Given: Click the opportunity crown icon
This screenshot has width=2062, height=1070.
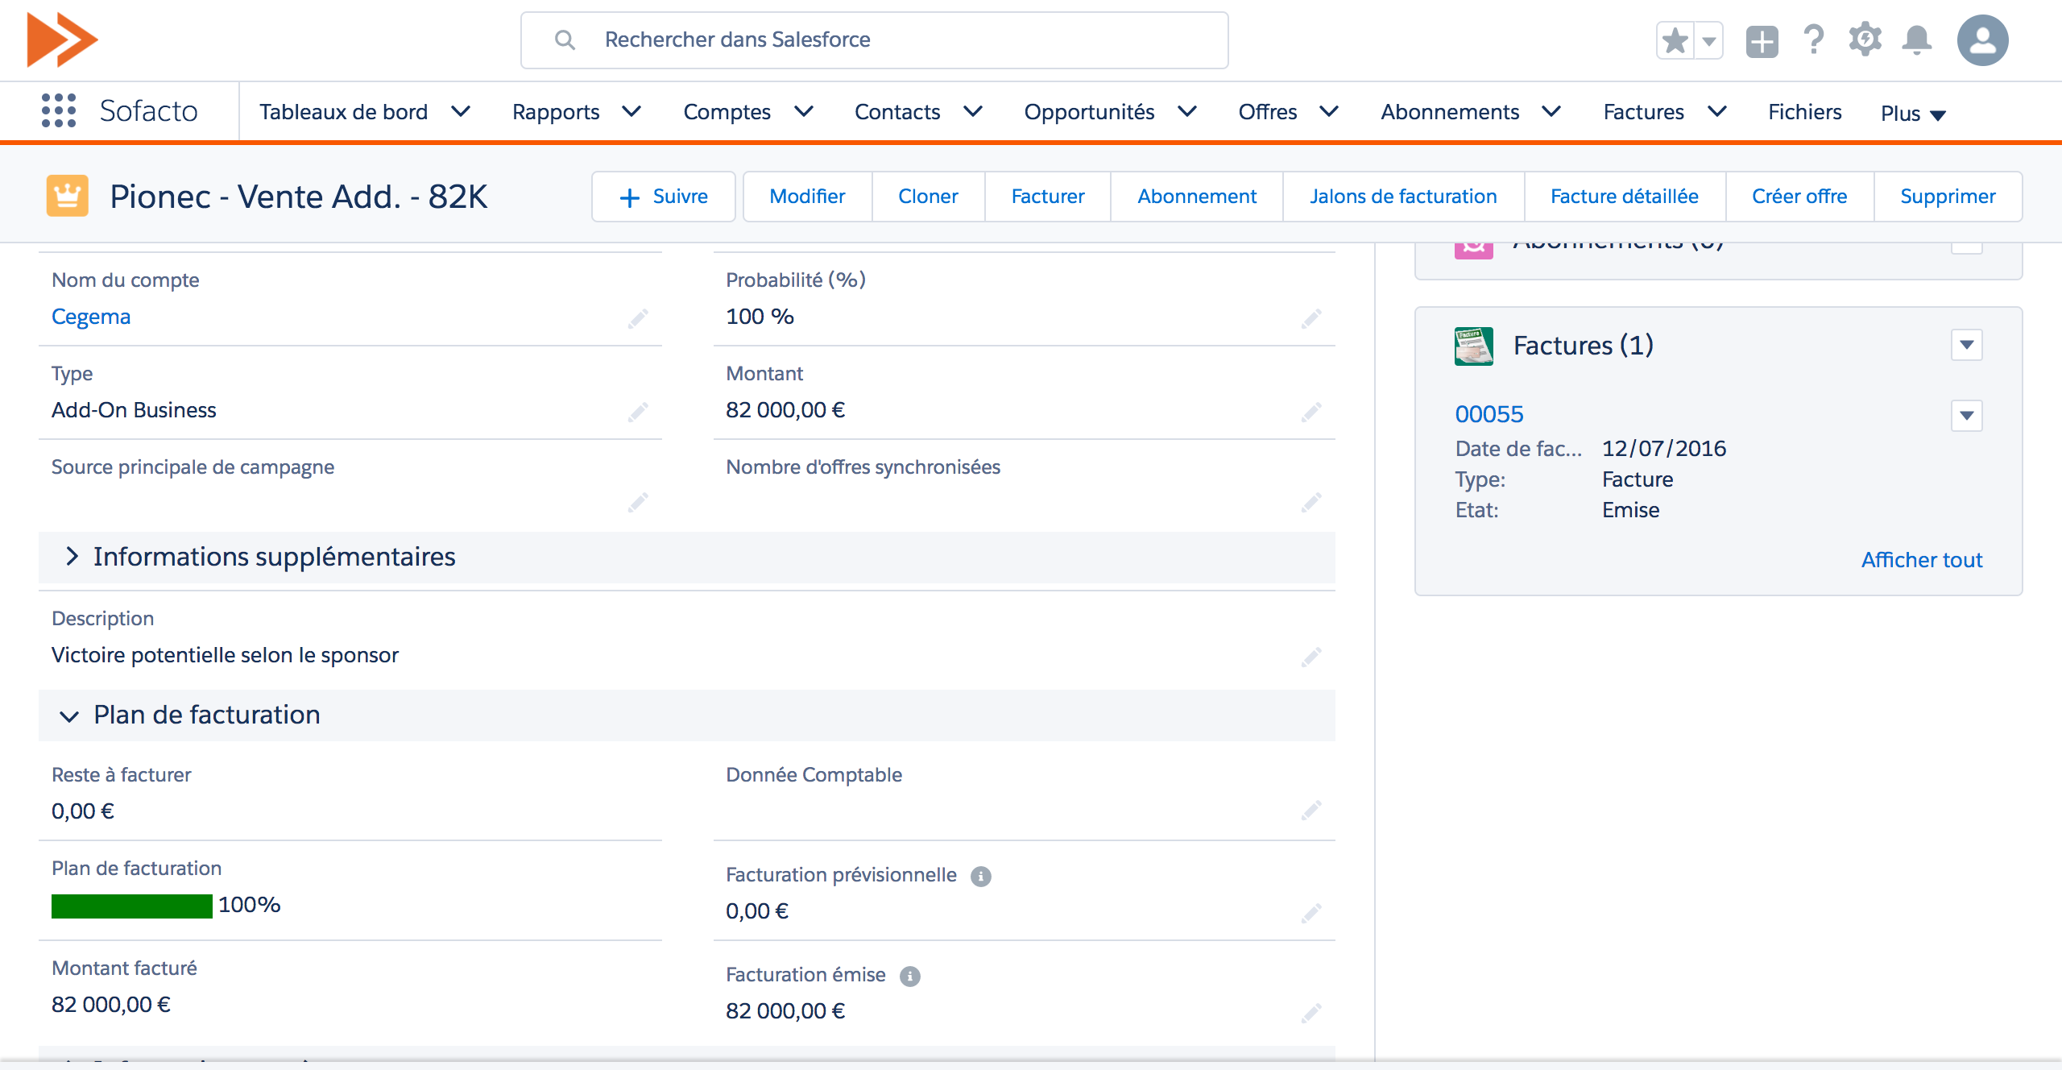Looking at the screenshot, I should (x=68, y=196).
